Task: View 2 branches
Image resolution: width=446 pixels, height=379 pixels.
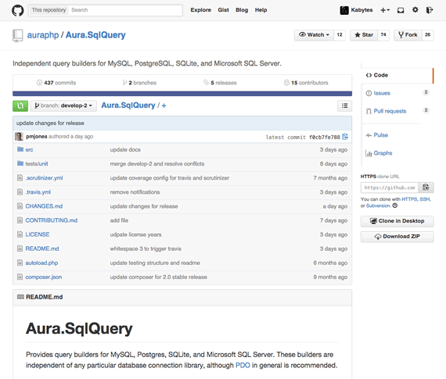Action: click(139, 83)
